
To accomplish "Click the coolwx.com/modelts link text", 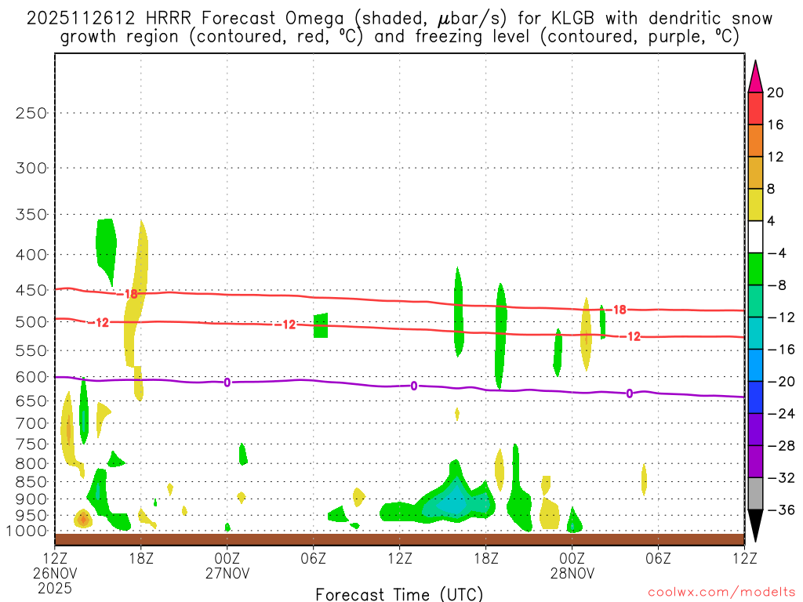I will tap(721, 593).
